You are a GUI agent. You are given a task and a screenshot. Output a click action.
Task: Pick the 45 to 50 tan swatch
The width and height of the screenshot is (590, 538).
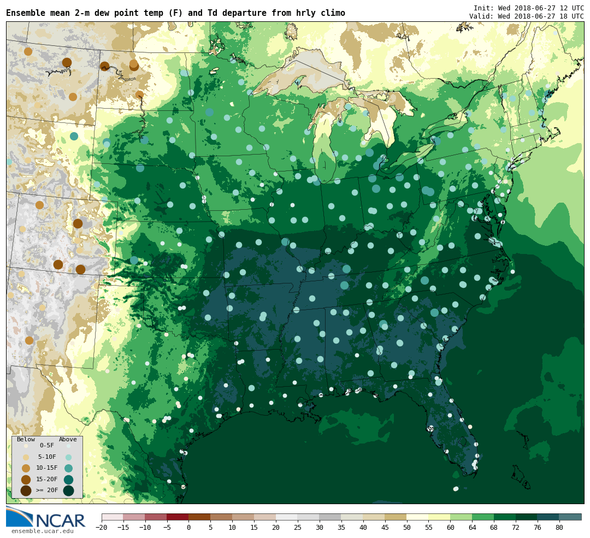[396, 517]
